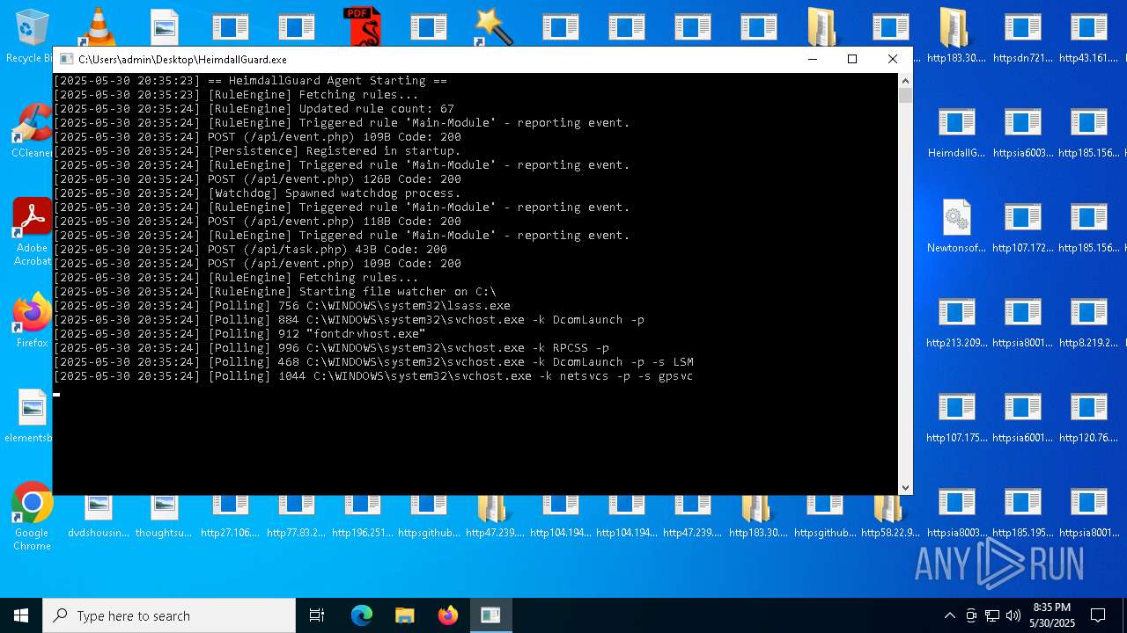Screen dimensions: 1127x633
Task: Minimize the HeimdallGuard console window
Action: tap(812, 59)
